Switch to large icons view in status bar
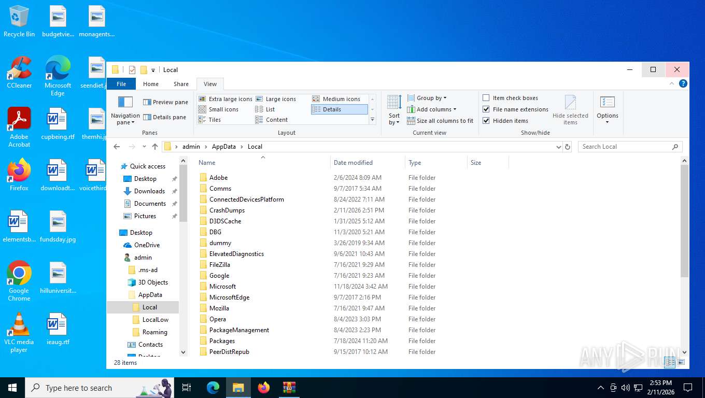Image resolution: width=705 pixels, height=398 pixels. (x=681, y=362)
